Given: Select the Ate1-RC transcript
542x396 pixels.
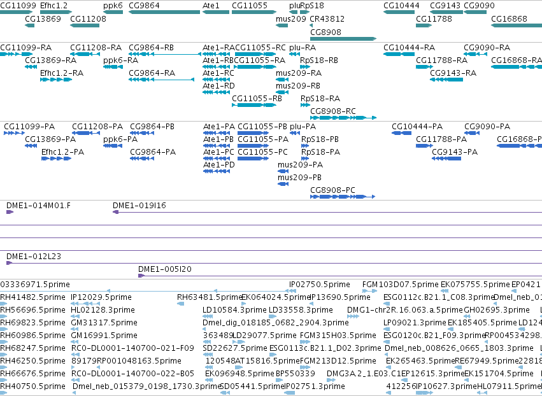Looking at the screenshot, I should [216, 80].
